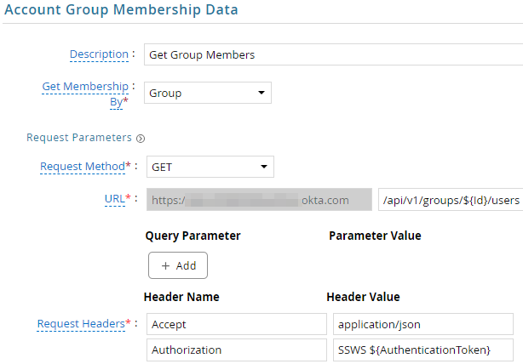Edit the /api/v1/groups/${Id}/users URL path field
This screenshot has width=523, height=364.
[451, 200]
